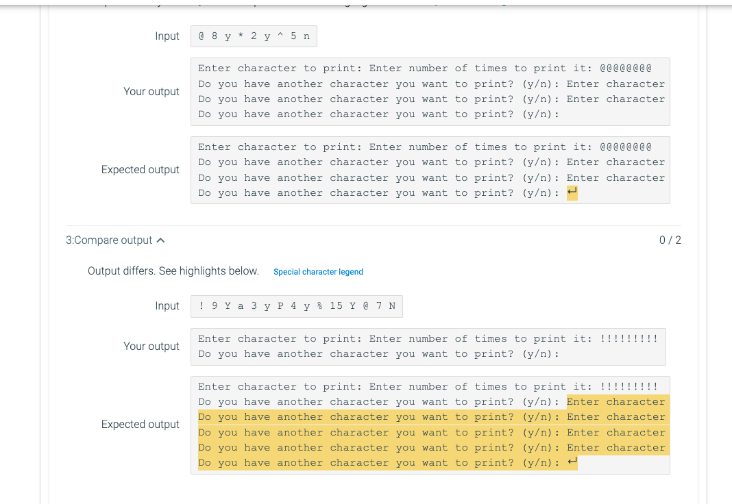Screen dimensions: 732x504
Task: Select the highlighted Enter character text
Action: click(615, 401)
